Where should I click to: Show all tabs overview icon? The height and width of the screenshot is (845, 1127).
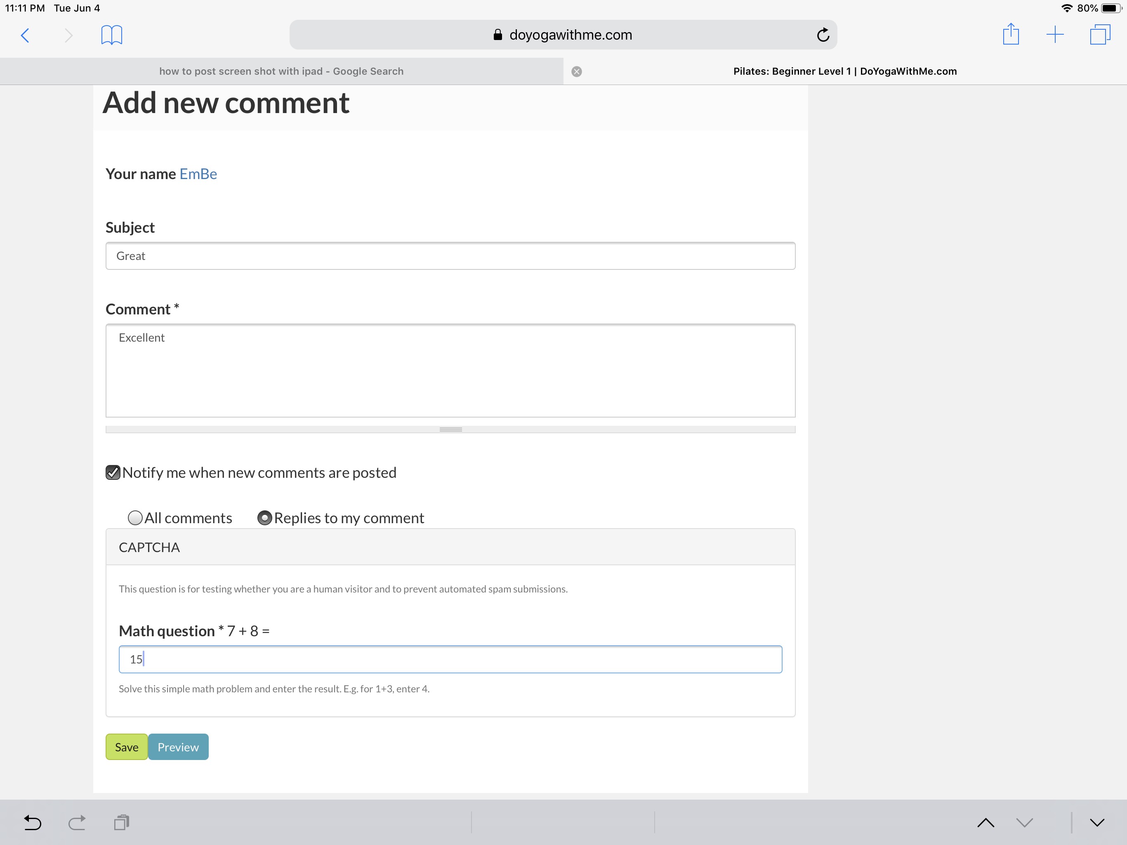pyautogui.click(x=1099, y=35)
